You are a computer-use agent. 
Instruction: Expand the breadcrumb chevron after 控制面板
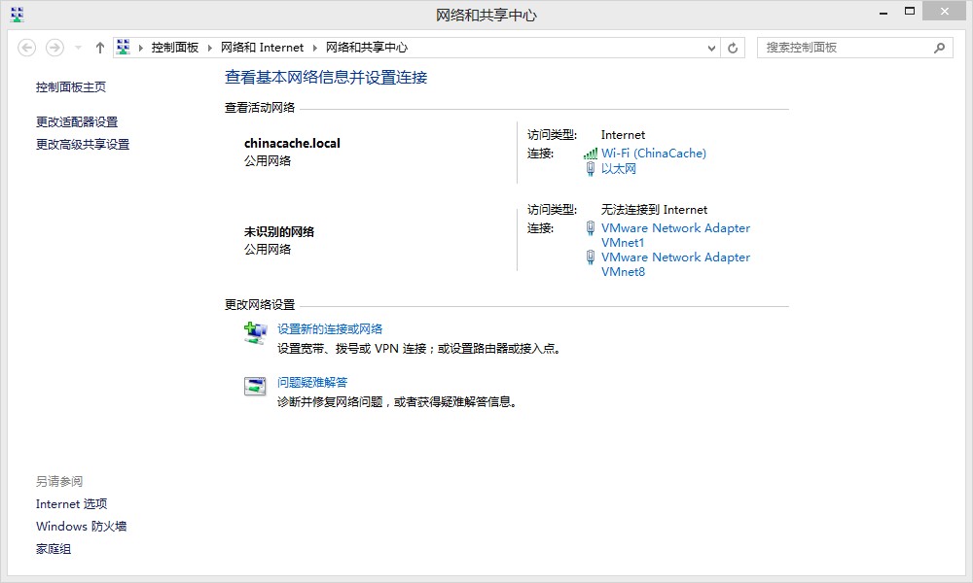tap(209, 47)
